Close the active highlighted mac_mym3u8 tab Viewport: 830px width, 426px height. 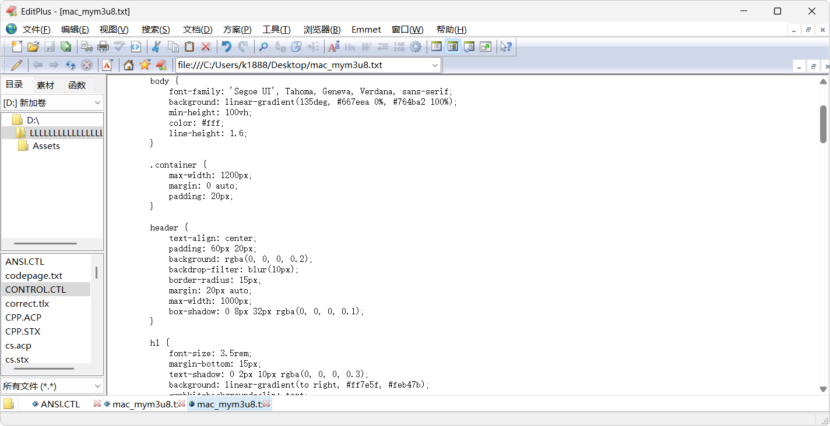pyautogui.click(x=267, y=403)
